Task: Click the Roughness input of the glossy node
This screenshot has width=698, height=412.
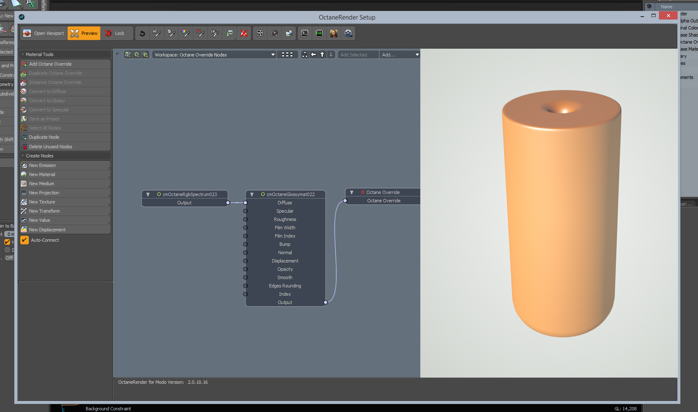Action: point(246,219)
